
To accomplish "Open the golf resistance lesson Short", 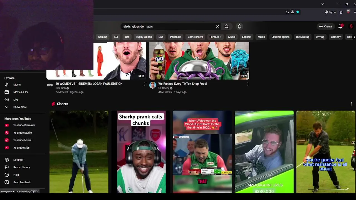I will tap(326, 152).
